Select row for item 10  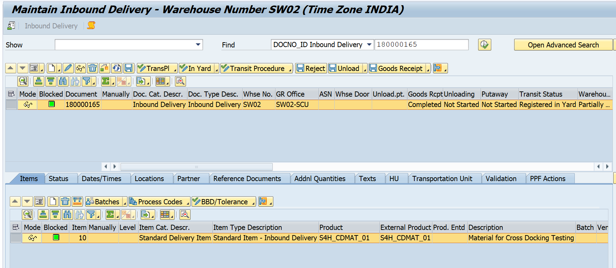pyautogui.click(x=16, y=238)
